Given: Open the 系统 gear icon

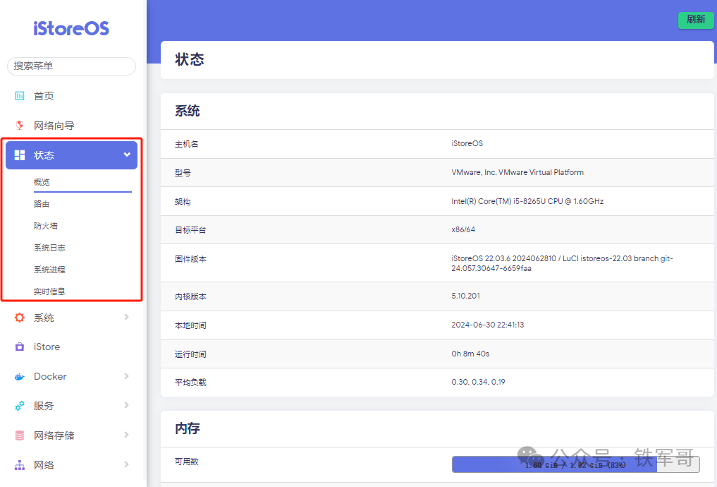Looking at the screenshot, I should tap(20, 317).
